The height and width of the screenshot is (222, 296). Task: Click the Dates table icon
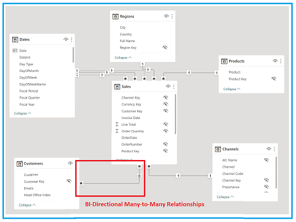(x=15, y=39)
